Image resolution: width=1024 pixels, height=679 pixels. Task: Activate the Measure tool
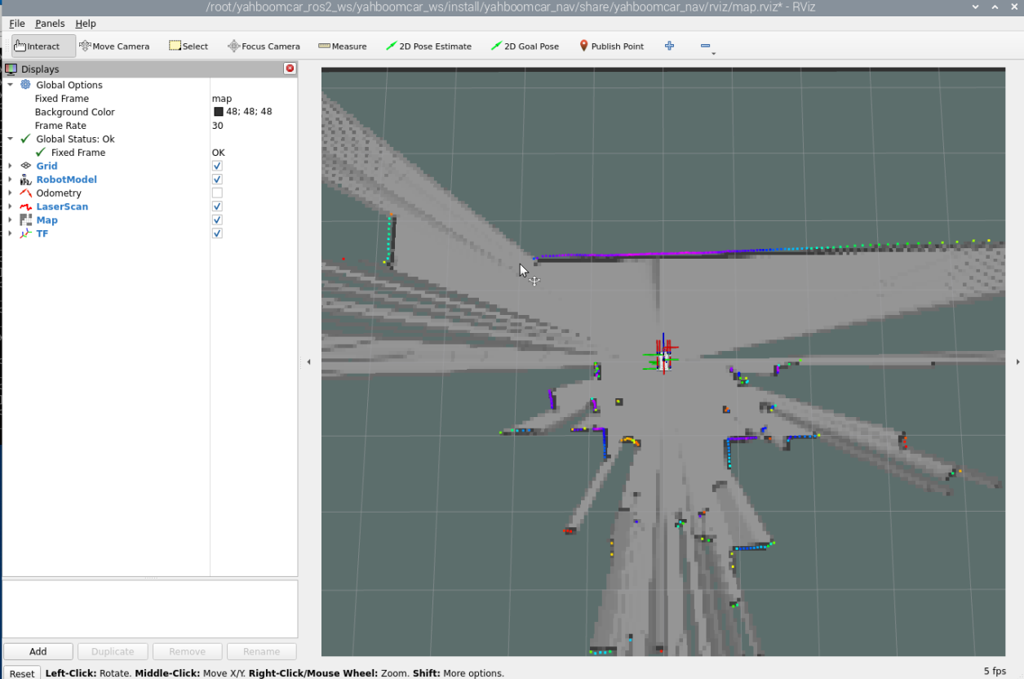point(342,47)
